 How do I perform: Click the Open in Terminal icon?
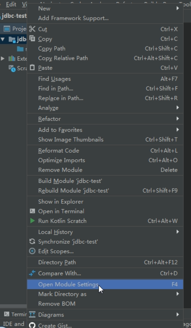coord(32,211)
